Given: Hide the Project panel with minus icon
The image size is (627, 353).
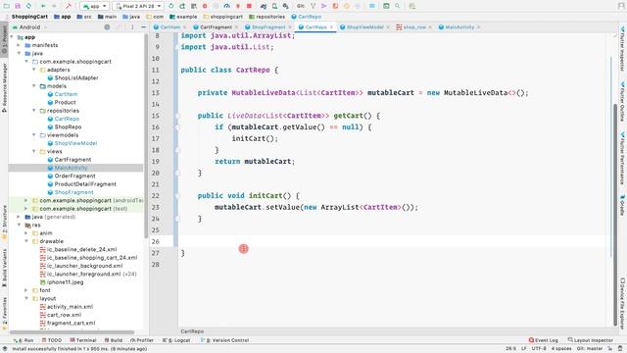Looking at the screenshot, I should 144,27.
